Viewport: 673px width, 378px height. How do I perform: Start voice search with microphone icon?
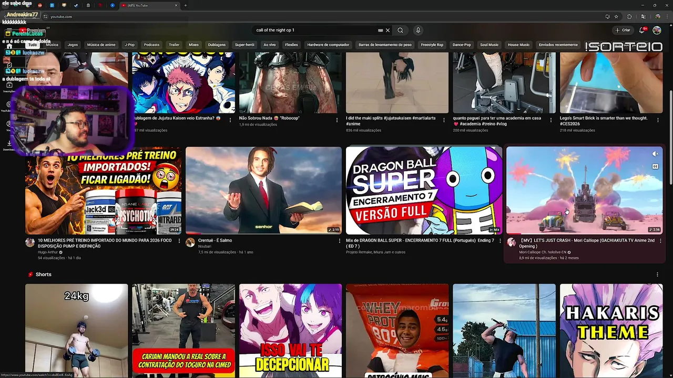[x=418, y=30]
